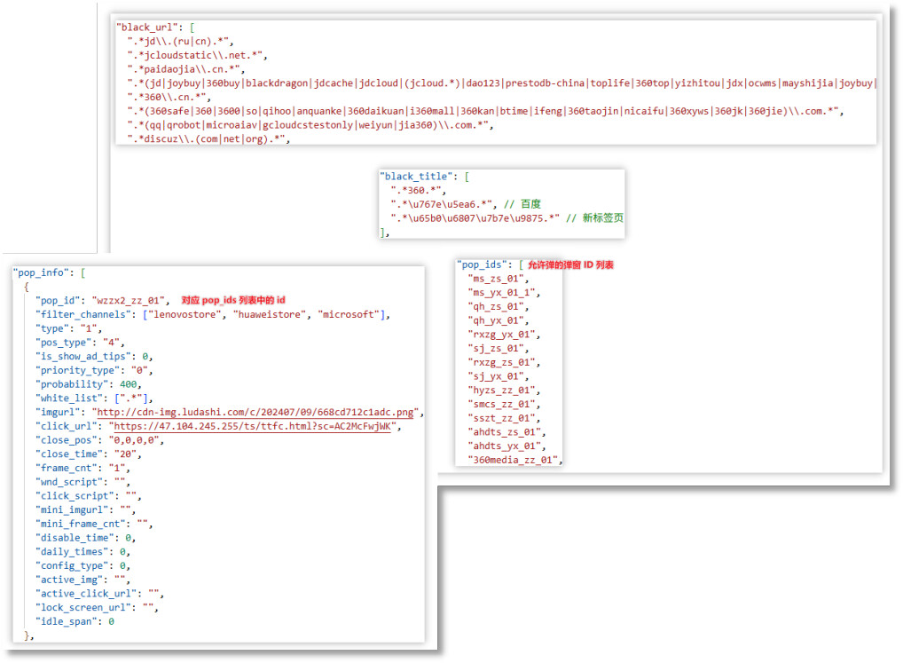This screenshot has width=903, height=663.
Task: Click the "huaweistore" filter channel value
Action: coord(273,314)
